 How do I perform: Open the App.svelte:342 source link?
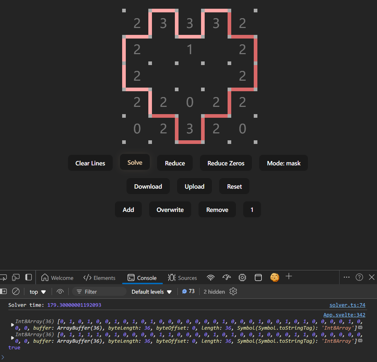(344, 315)
